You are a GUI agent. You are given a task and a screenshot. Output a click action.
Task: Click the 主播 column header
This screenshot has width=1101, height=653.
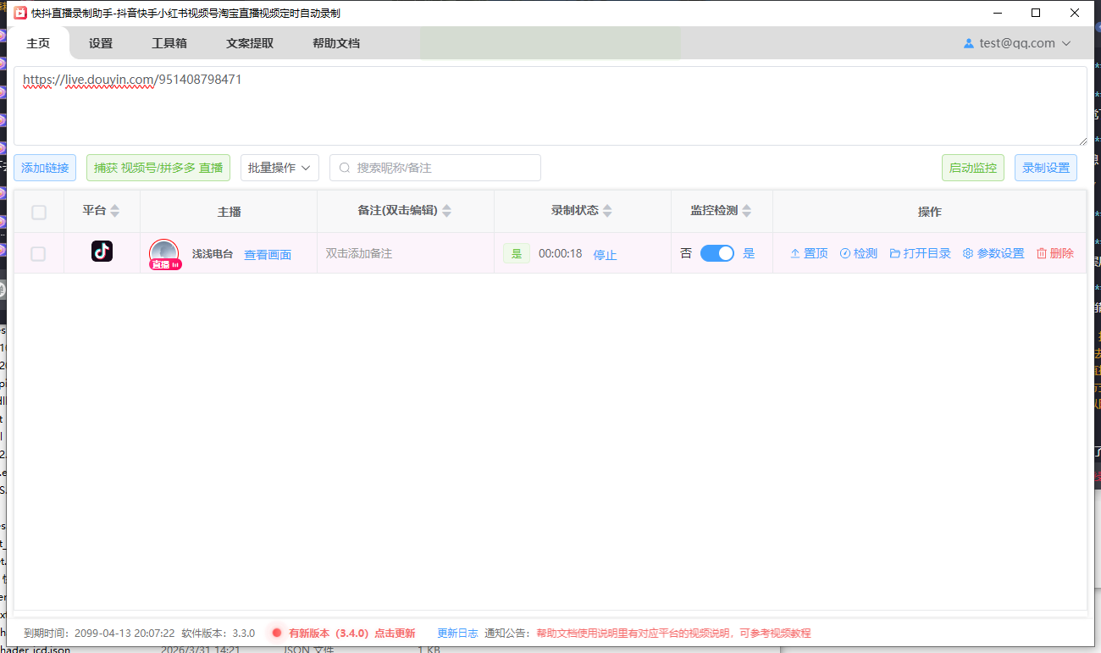(x=229, y=212)
